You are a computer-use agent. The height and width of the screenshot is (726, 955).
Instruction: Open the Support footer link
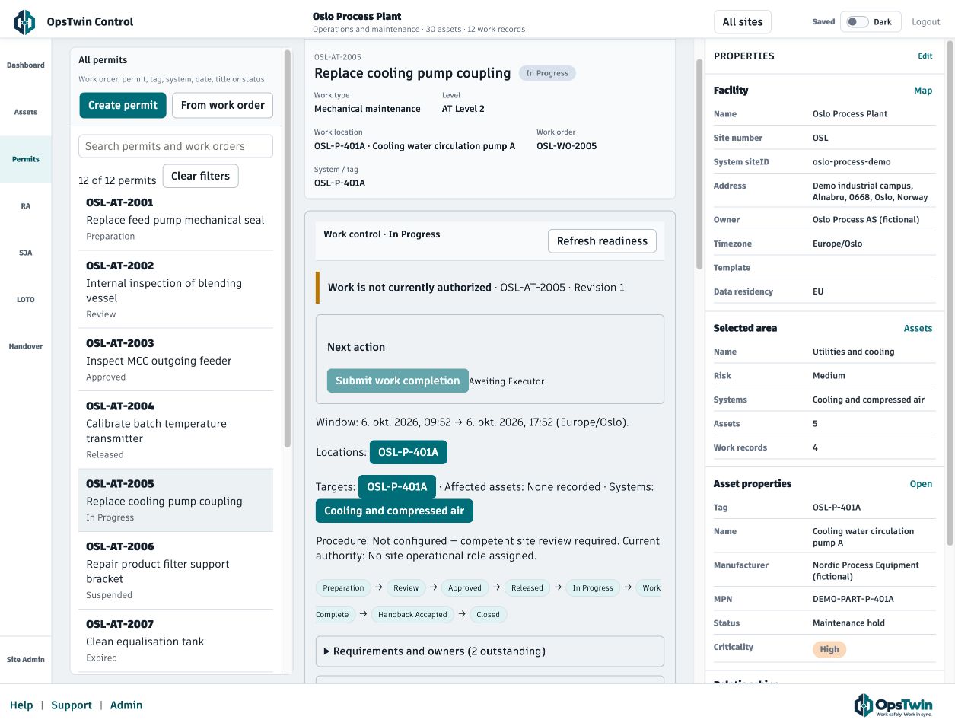pos(72,705)
